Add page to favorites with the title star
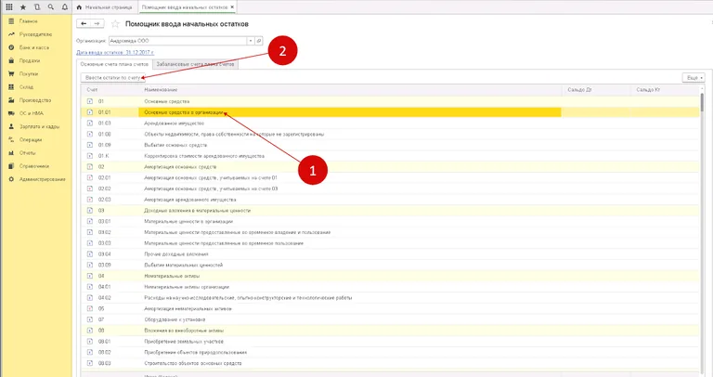This screenshot has height=377, width=713. tap(115, 23)
